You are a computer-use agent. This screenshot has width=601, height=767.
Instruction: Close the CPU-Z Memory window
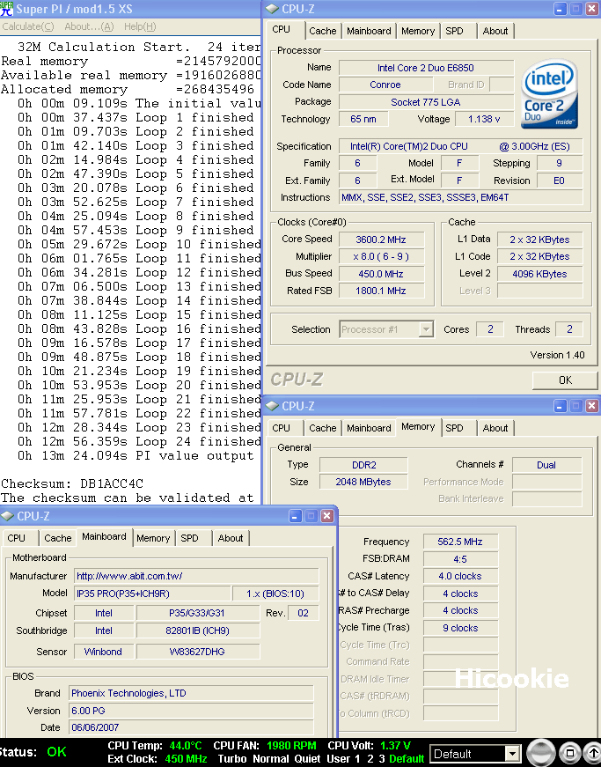pos(591,406)
